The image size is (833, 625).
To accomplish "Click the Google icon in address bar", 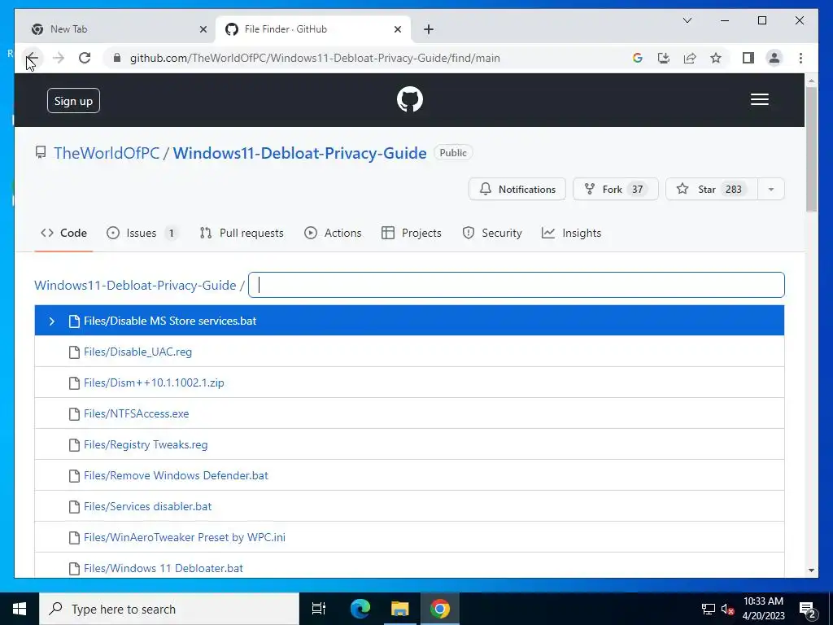I will 638,58.
